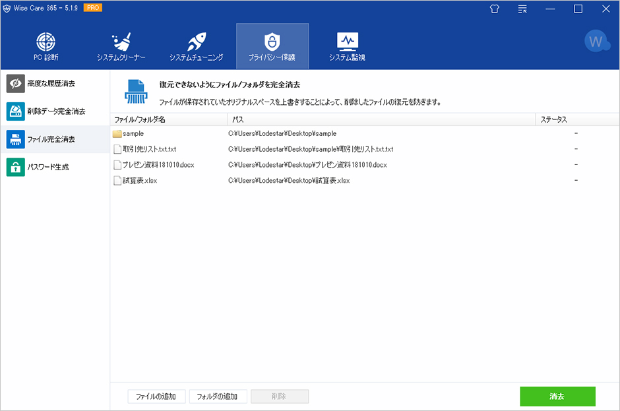Click ファイルの追加 button
The image size is (620, 411).
coord(156,396)
